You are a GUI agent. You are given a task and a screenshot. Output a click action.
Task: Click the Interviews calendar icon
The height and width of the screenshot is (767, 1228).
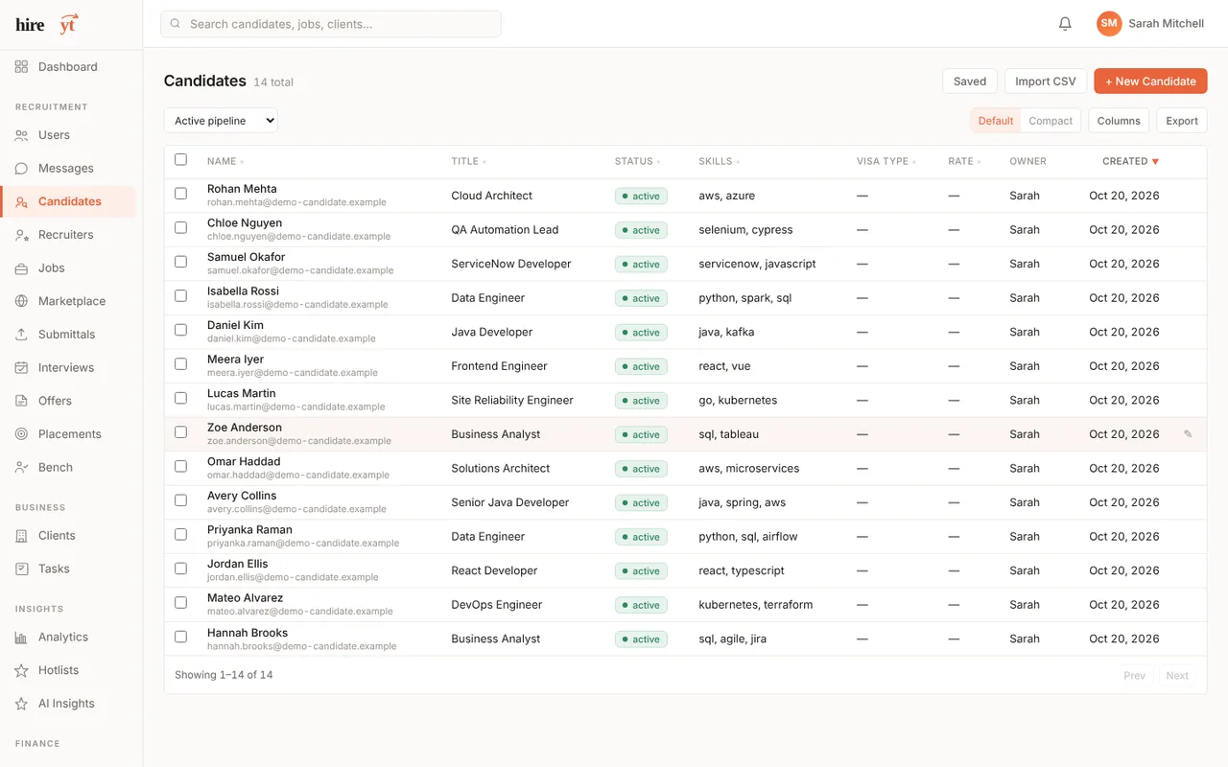[21, 368]
